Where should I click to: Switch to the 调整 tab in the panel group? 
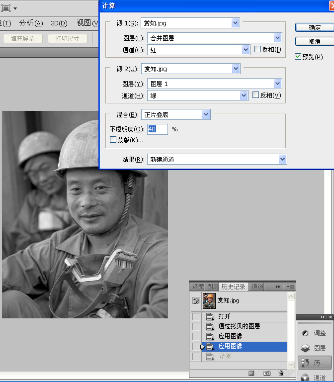(198, 286)
